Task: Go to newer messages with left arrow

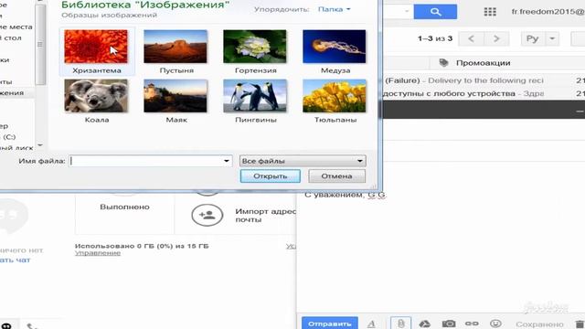Action: click(x=472, y=38)
